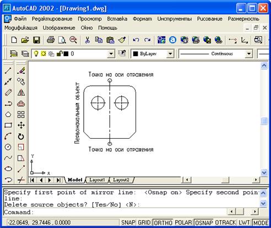Viewport: 271px width, 228px height.
Task: Open the Редактирование menu
Action: coord(52,19)
